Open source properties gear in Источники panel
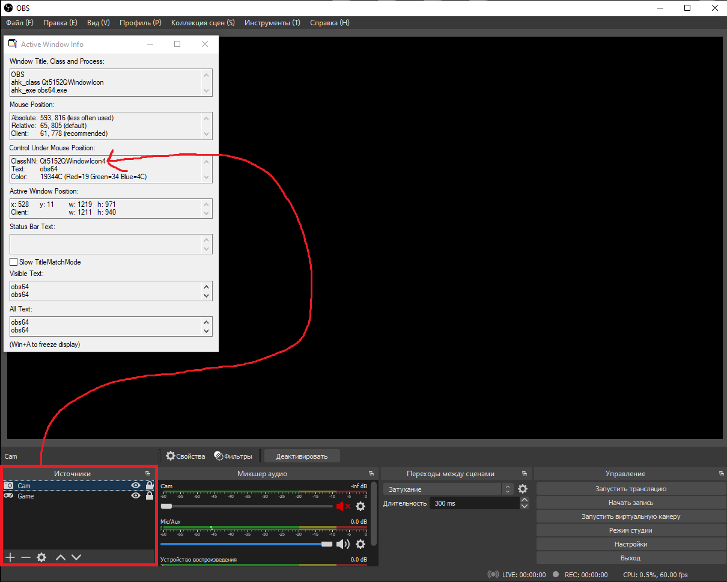 click(41, 557)
